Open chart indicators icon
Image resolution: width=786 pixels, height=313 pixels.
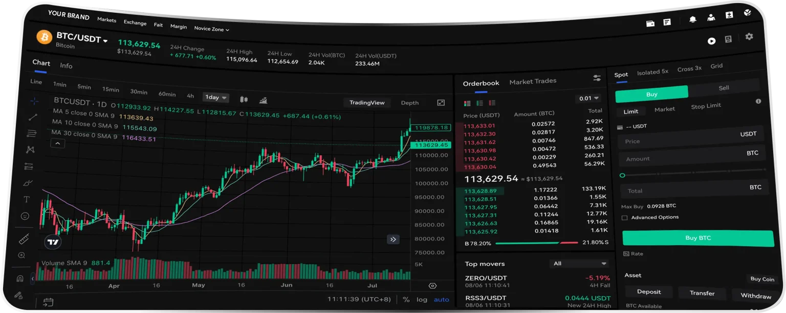[x=263, y=100]
